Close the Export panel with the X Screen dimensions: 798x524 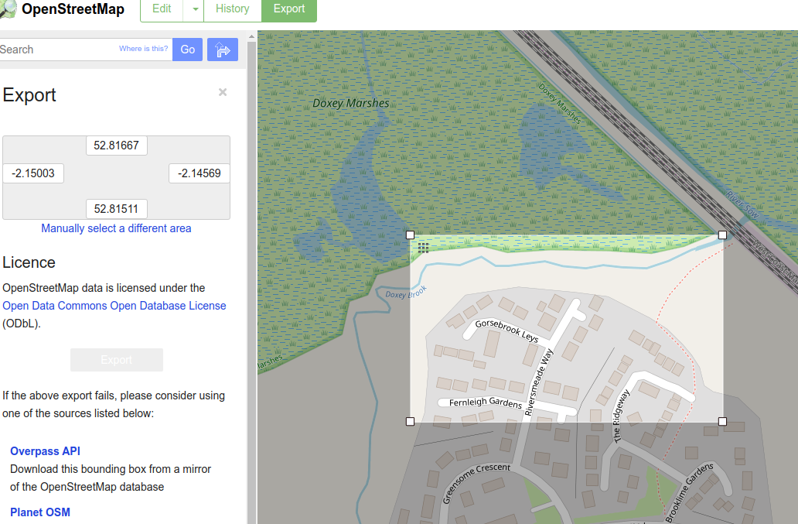coord(223,92)
